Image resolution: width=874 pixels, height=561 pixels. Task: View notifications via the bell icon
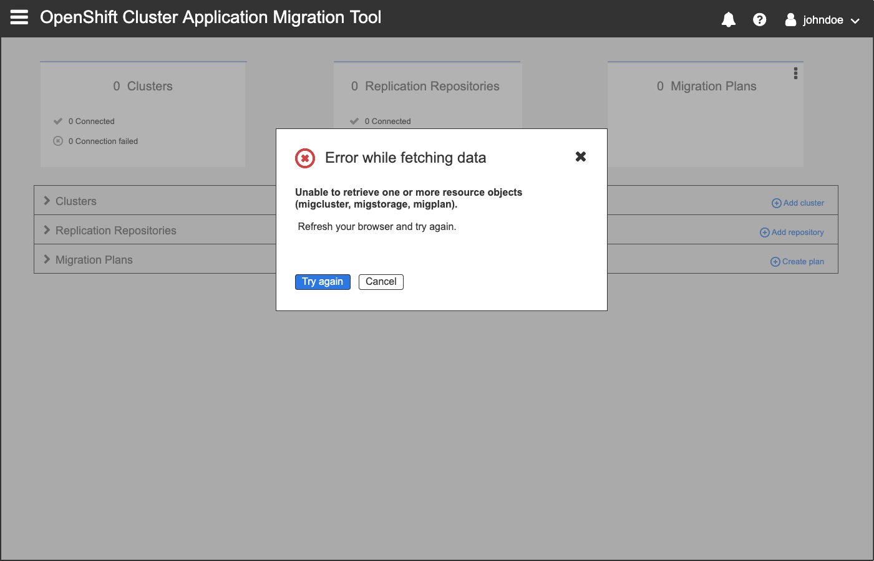728,19
